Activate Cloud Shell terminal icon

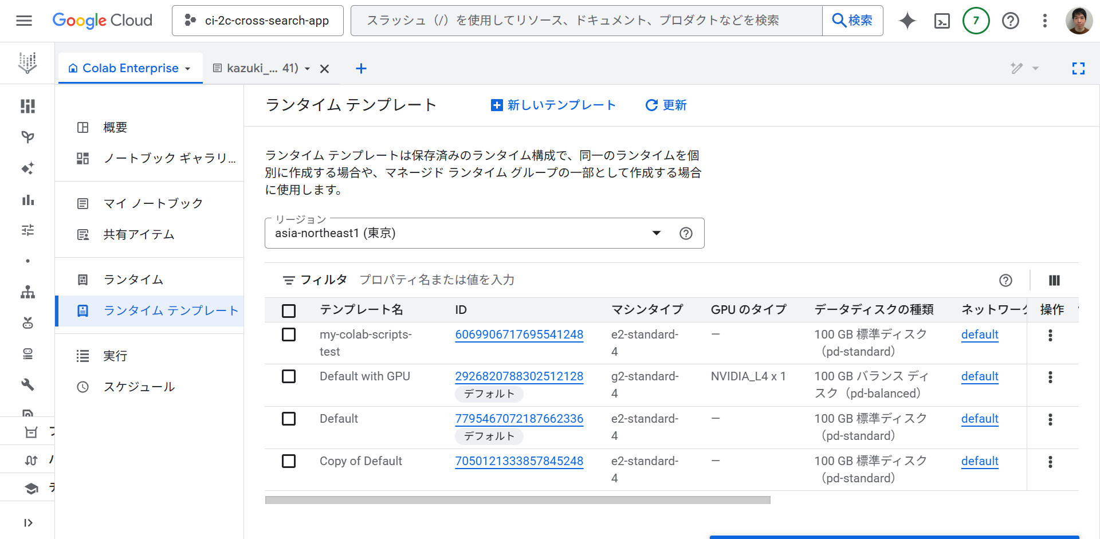point(942,21)
